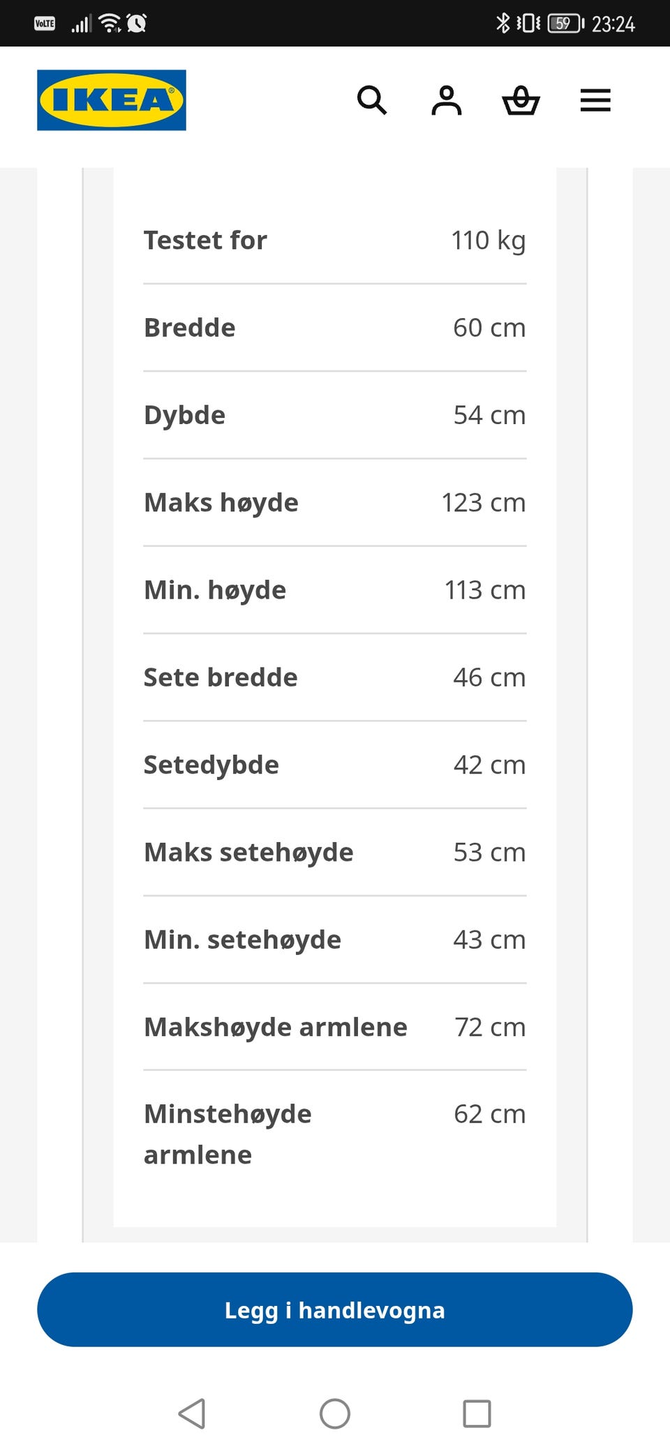
Task: Select the Minstehøyde armlene label
Action: pyautogui.click(x=228, y=1134)
